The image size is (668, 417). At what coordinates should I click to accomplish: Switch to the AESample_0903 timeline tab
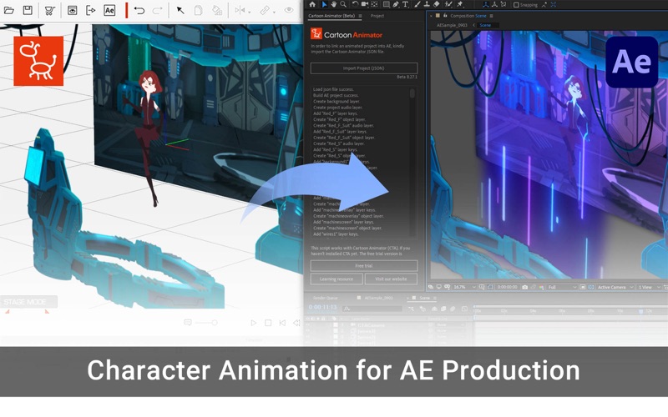click(x=378, y=298)
